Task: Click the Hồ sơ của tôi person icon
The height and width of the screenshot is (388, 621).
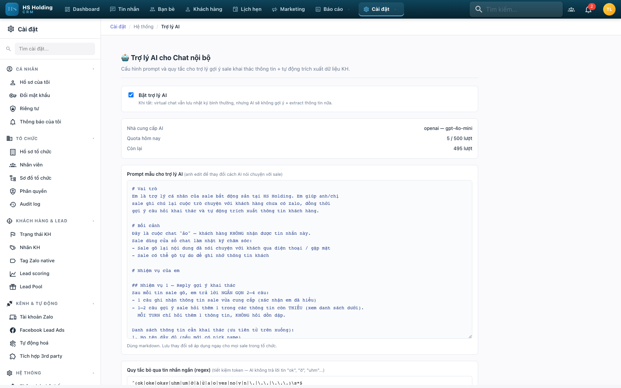Action: [13, 82]
